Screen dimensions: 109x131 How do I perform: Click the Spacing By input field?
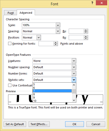[76, 31]
